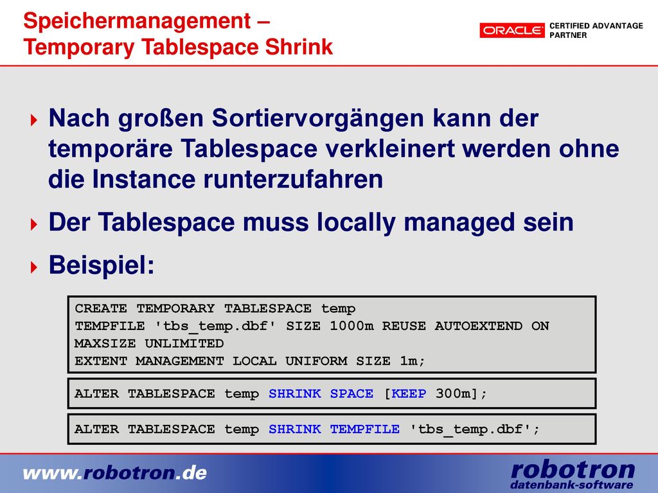
Task: Click the 'MAXSIZE UNLIMITED' code line
Action: click(149, 343)
